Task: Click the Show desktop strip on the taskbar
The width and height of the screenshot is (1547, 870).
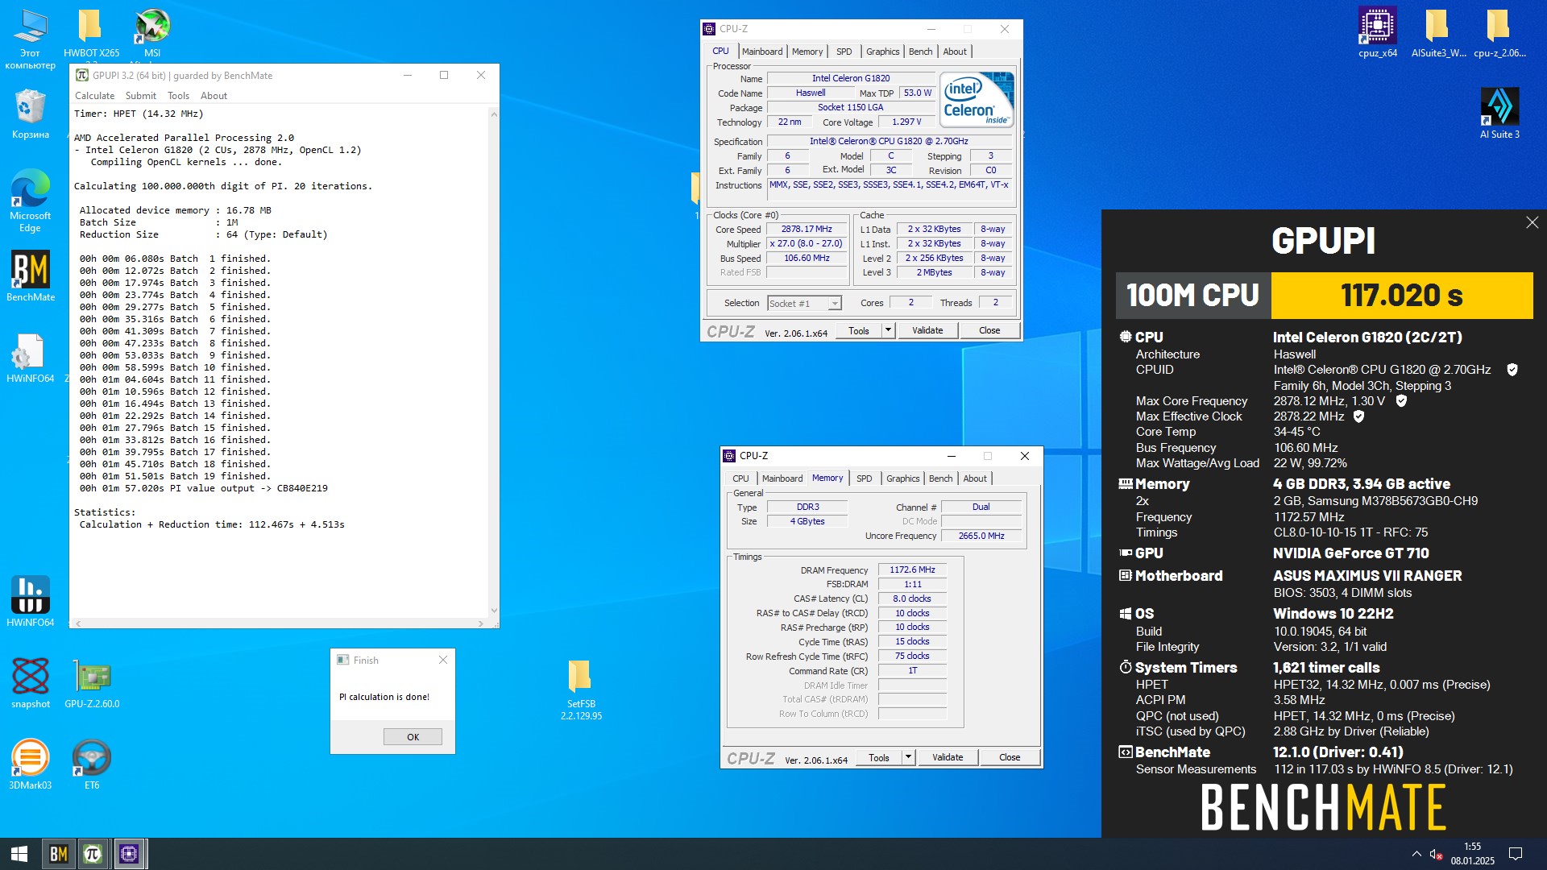Action: click(1544, 854)
